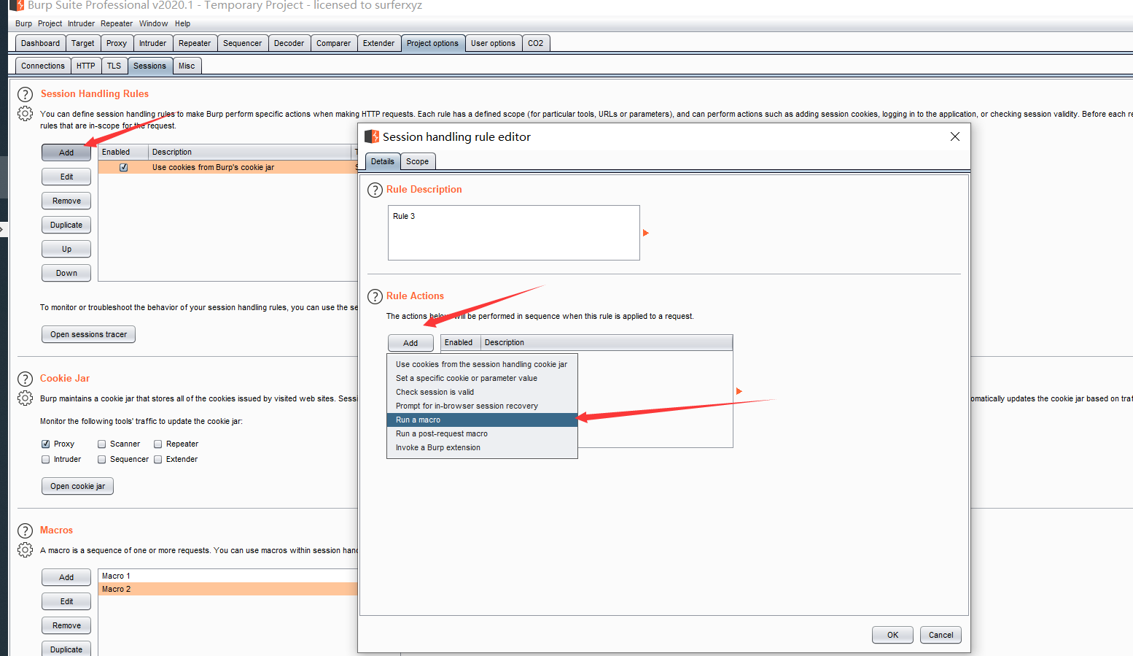Switch to the Sequencer tab

[242, 43]
